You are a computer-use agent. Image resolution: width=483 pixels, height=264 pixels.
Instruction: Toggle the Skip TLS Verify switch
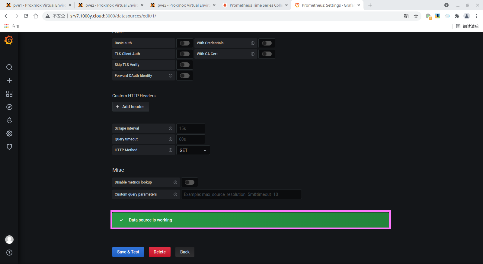184,65
